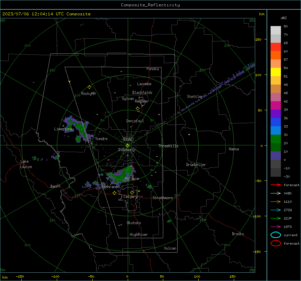Click the Stettler town label
301x281 pixels.
[x=195, y=97]
